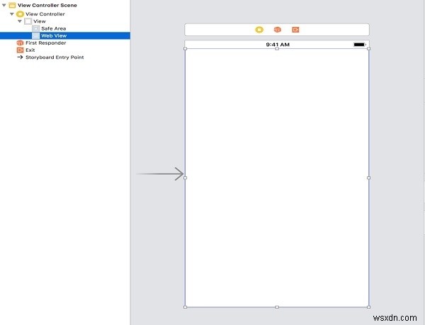Click the top-left resize handle of Web View
Screen dimensions: 425x325
(x=185, y=49)
